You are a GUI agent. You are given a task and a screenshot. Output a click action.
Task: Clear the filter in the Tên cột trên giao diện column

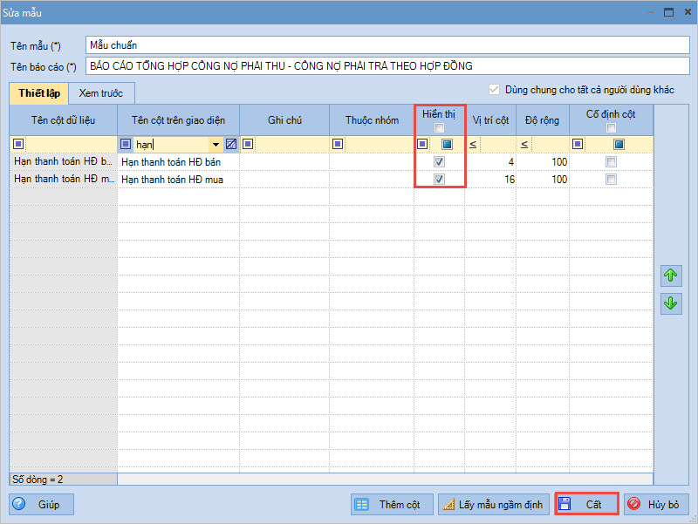[x=231, y=145]
